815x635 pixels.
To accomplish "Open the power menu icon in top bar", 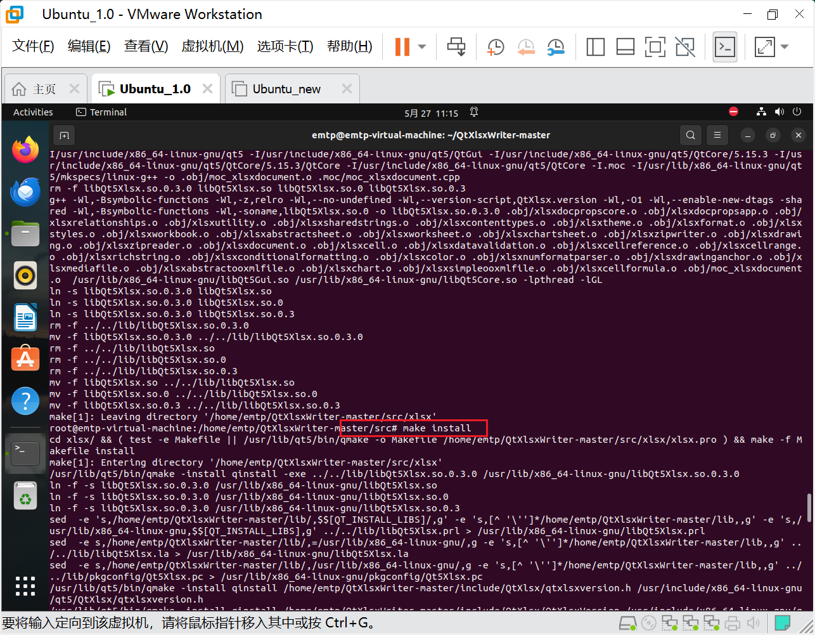I will 797,112.
